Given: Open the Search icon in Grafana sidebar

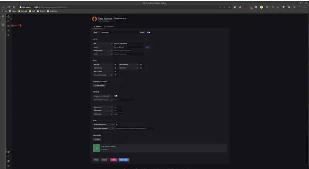Looking at the screenshot, I should coord(8,21).
